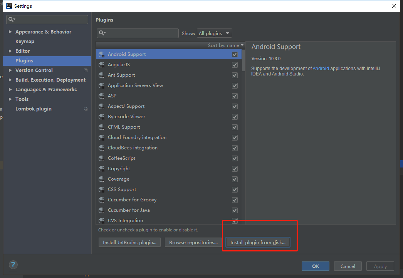Click the settings search magnifier icon
The height and width of the screenshot is (278, 403).
[x=12, y=19]
